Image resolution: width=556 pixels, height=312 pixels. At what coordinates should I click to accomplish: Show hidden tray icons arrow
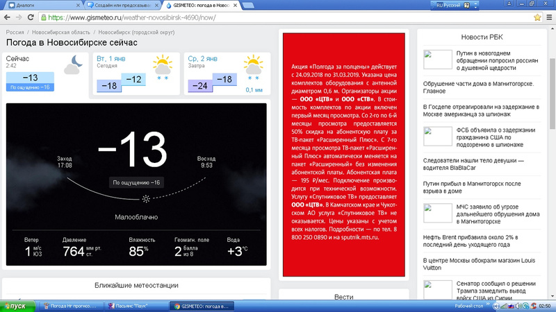coord(496,306)
